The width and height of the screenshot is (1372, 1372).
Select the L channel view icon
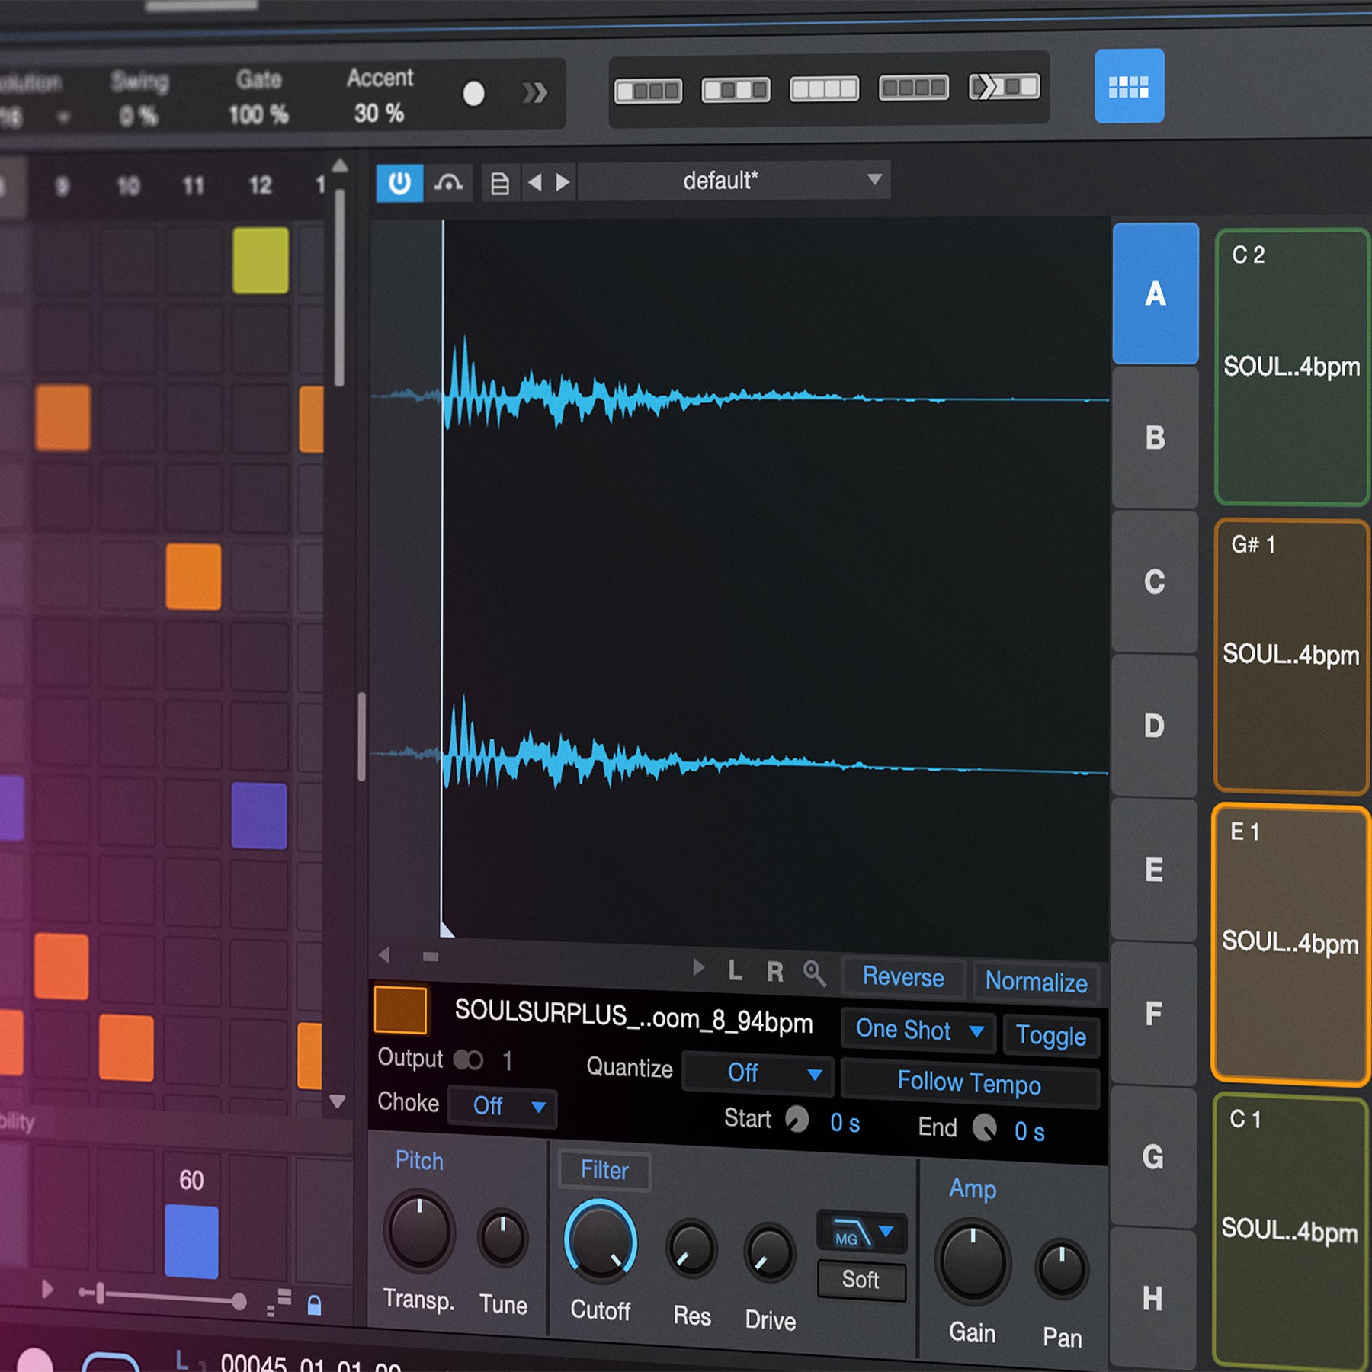[735, 970]
